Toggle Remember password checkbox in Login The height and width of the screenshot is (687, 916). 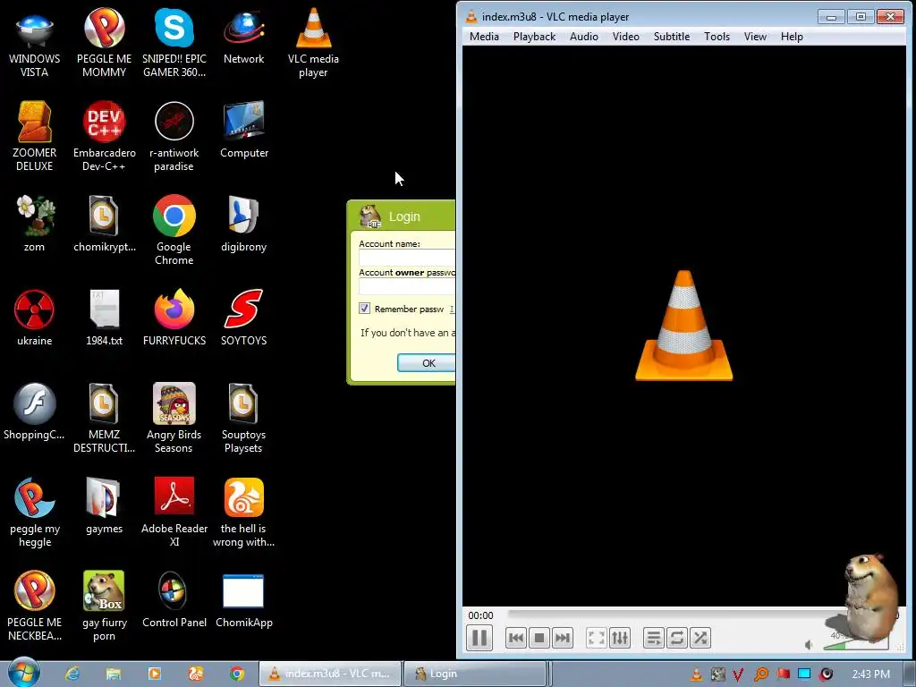tap(365, 309)
